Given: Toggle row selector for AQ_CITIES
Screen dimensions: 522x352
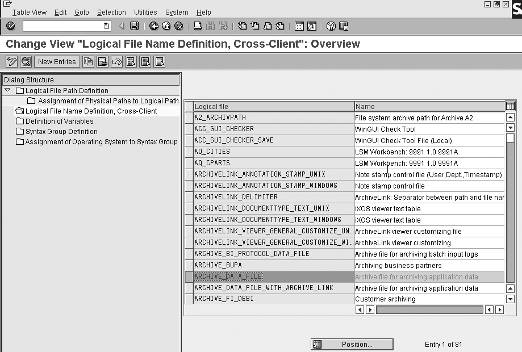Looking at the screenshot, I should (x=189, y=152).
